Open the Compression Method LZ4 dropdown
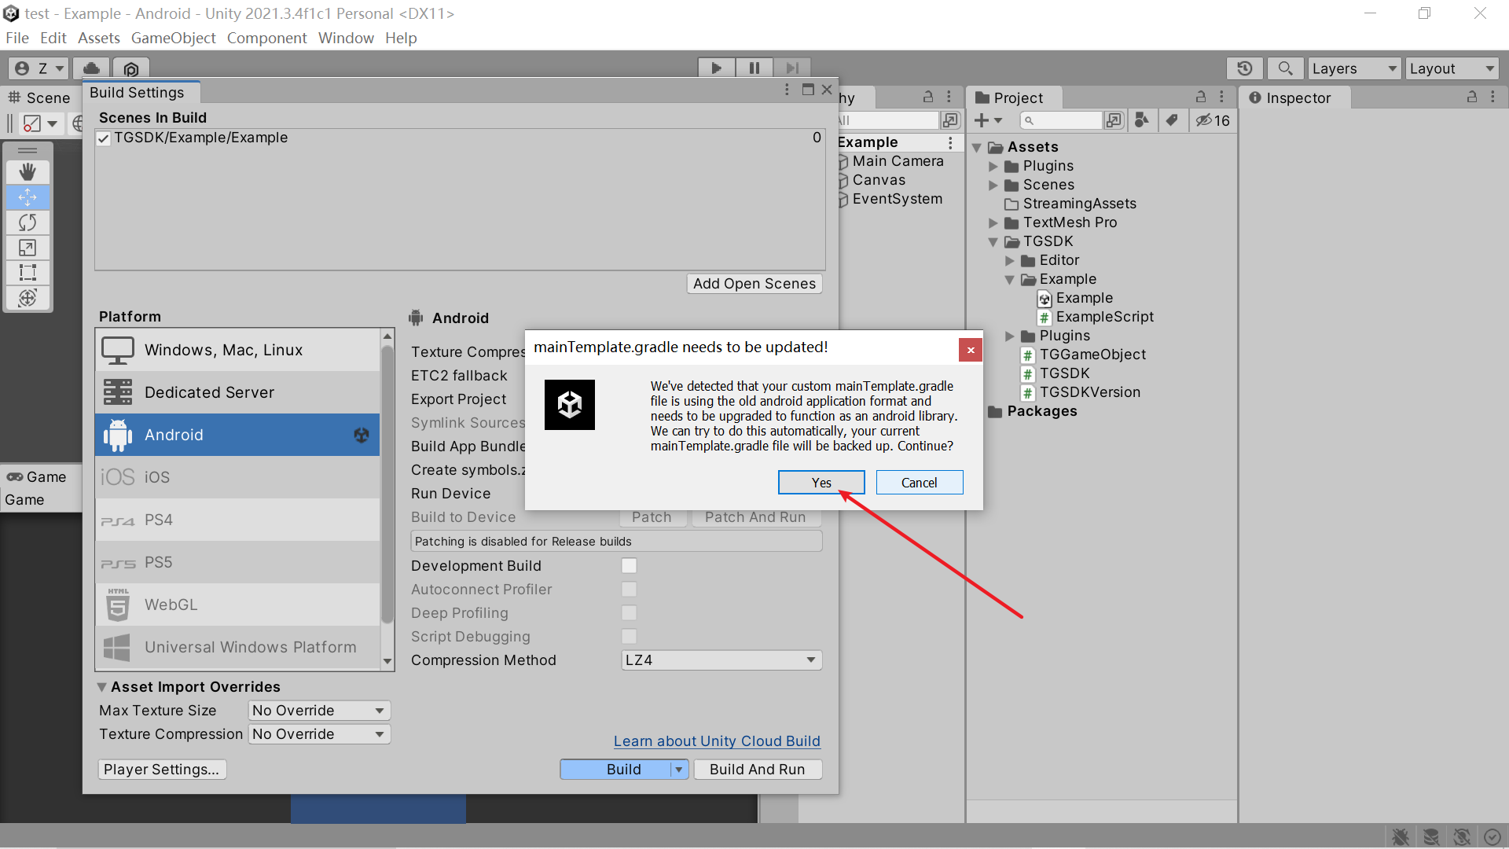 pyautogui.click(x=721, y=660)
